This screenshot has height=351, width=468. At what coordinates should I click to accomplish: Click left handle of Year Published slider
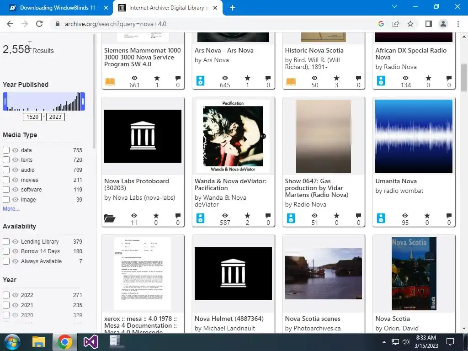[x=5, y=101]
